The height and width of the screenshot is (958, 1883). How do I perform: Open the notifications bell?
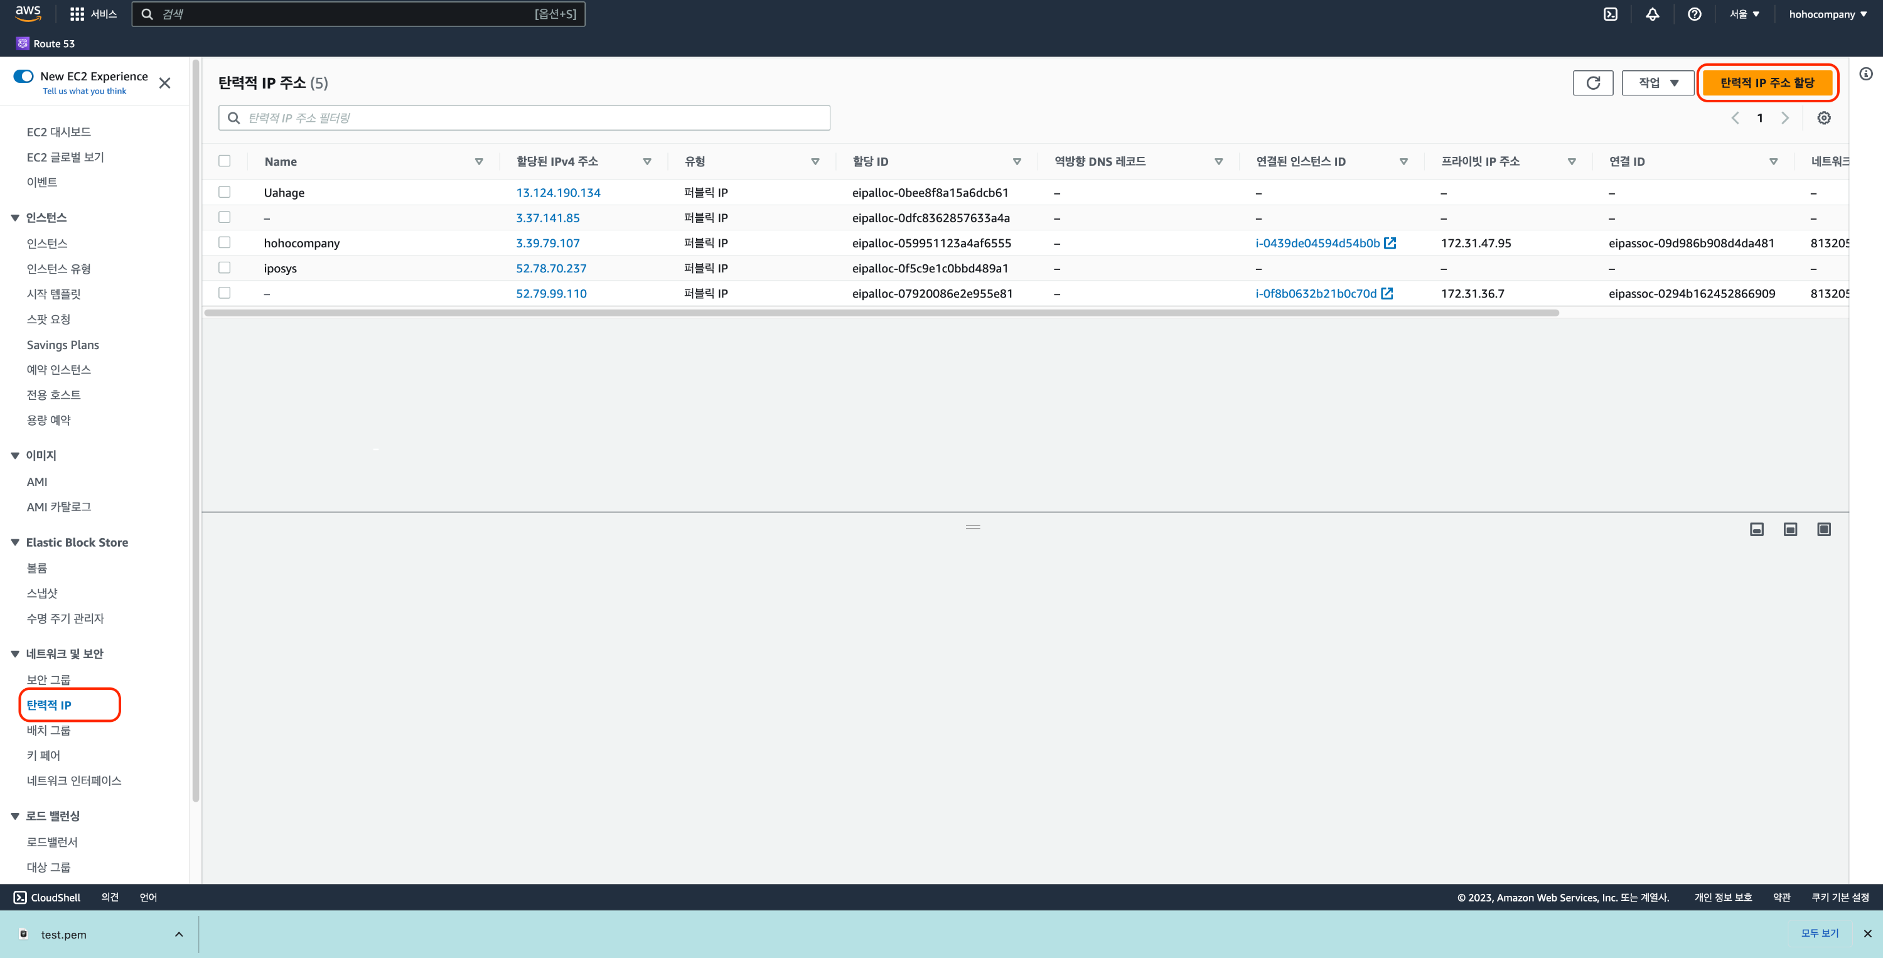click(x=1652, y=14)
